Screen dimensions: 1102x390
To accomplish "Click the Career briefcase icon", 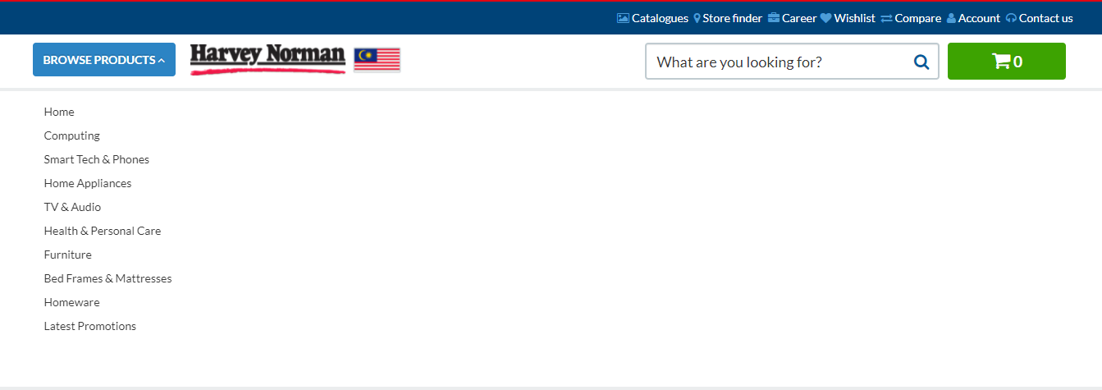I will [x=774, y=18].
